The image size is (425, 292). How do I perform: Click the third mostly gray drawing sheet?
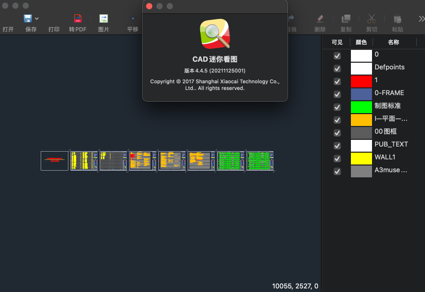pos(113,161)
